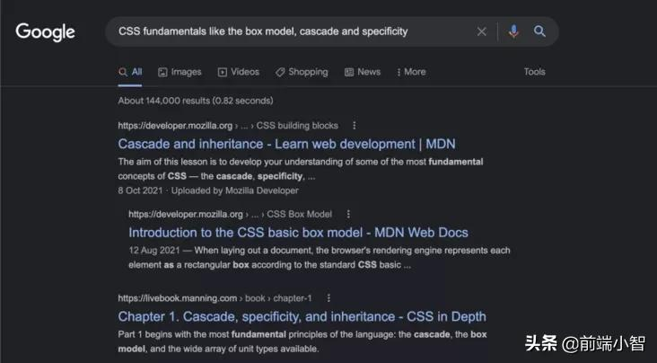Viewport: 657px width, 363px height.
Task: Open Chapter 1 CSS in Depth link
Action: [302, 316]
